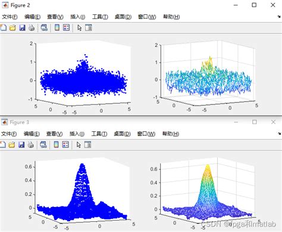The image size is (282, 232).
Task: Maximize the Figure 2 window
Action: coord(254,5)
